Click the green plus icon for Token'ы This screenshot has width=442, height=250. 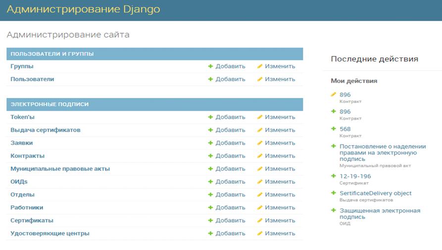click(210, 117)
